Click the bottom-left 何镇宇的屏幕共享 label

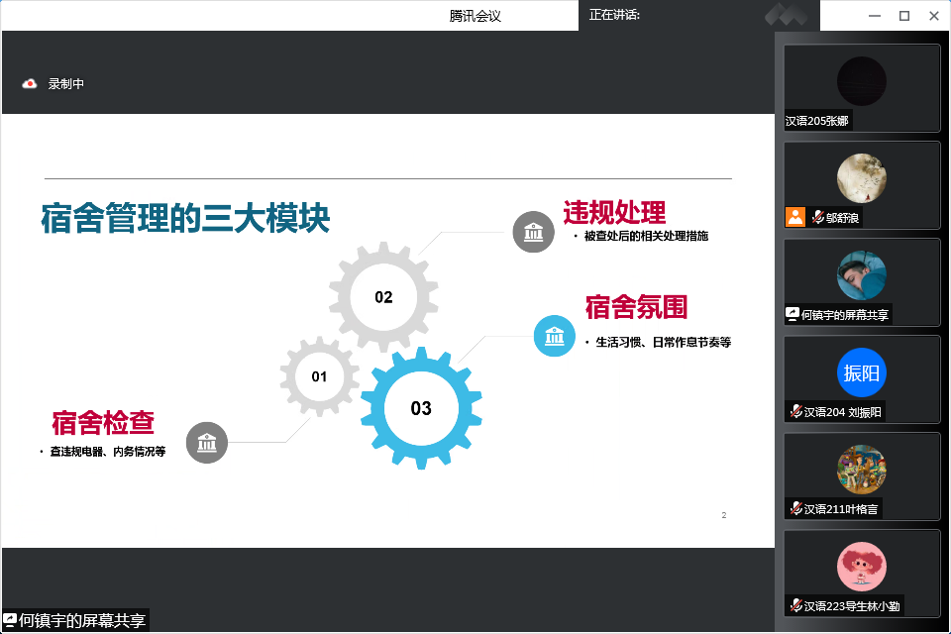coord(75,621)
